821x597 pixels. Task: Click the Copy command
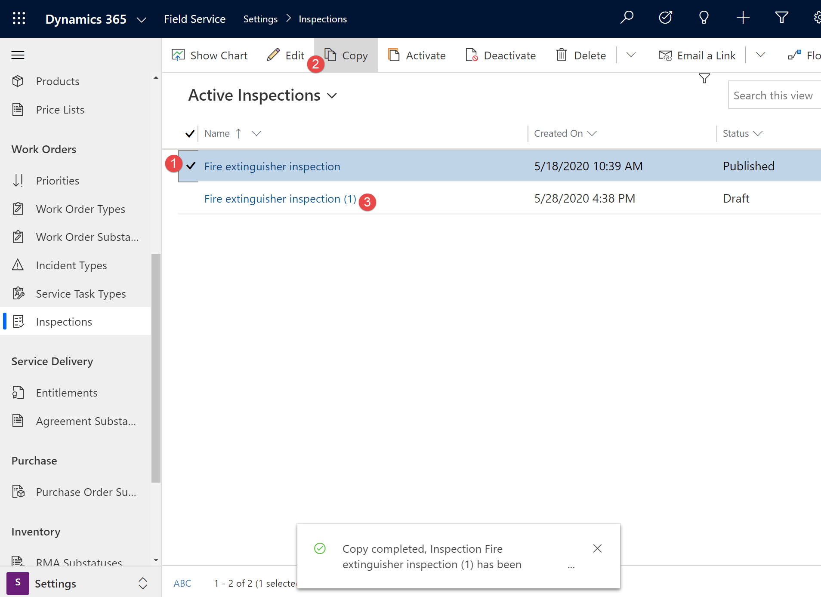(346, 55)
